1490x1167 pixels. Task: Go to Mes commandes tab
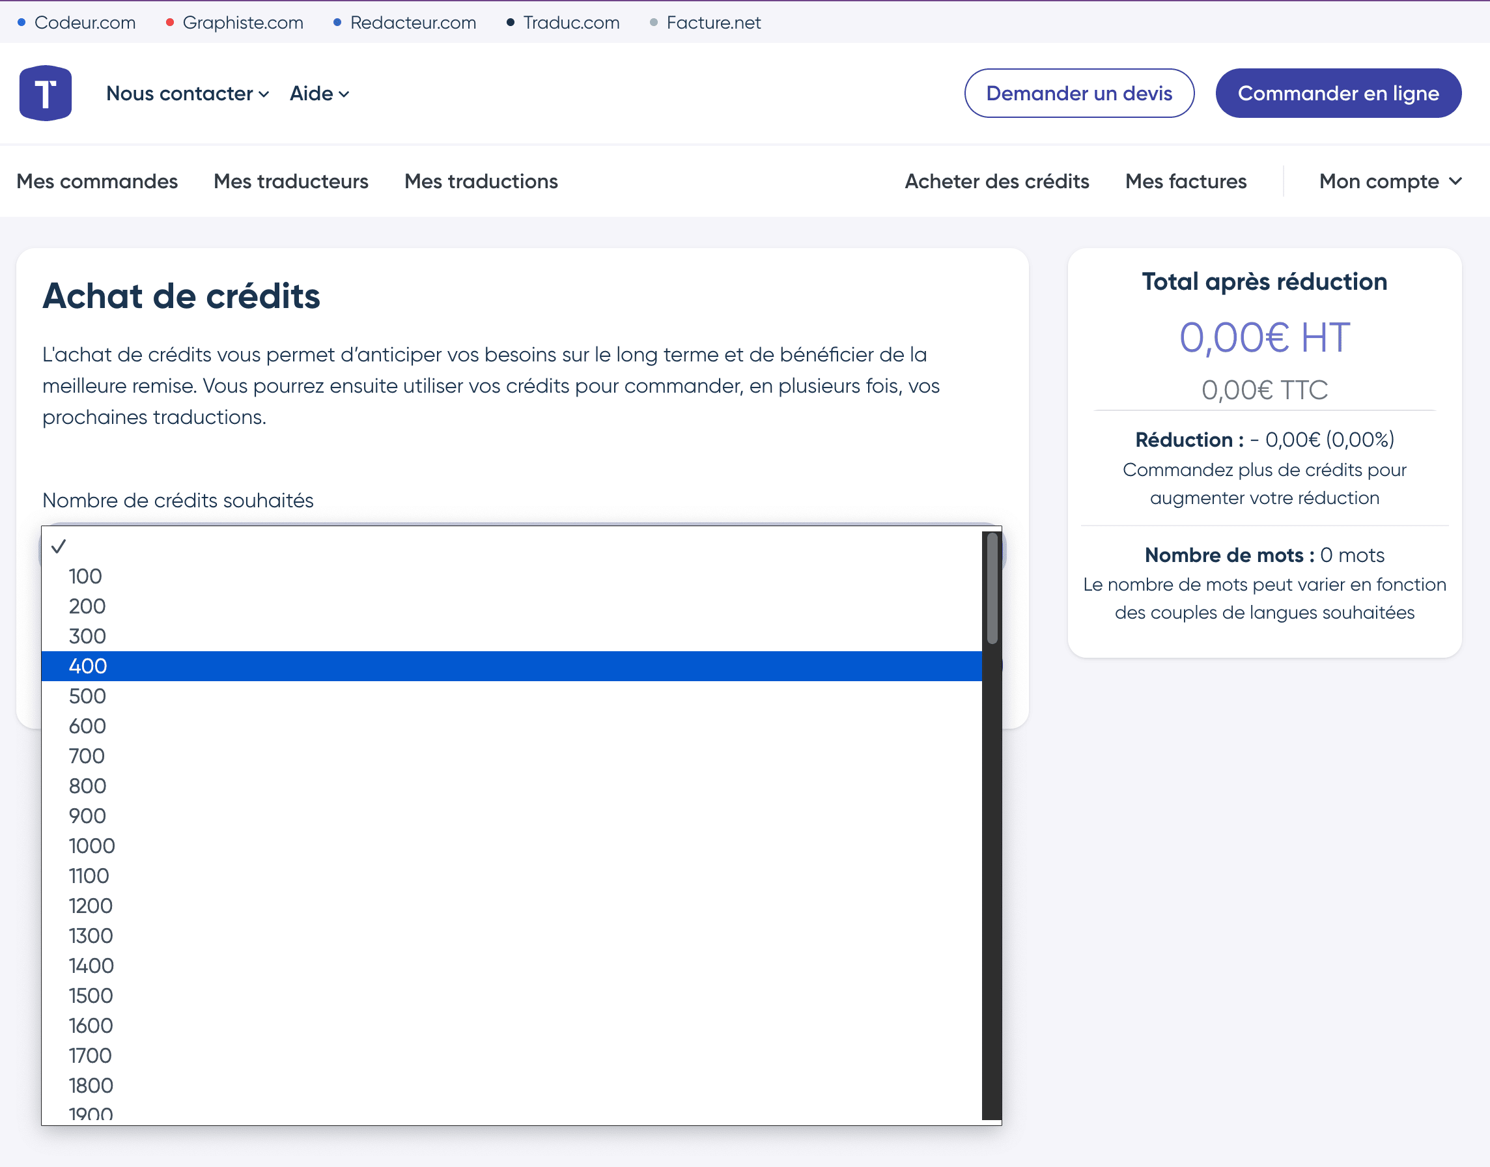pyautogui.click(x=97, y=181)
